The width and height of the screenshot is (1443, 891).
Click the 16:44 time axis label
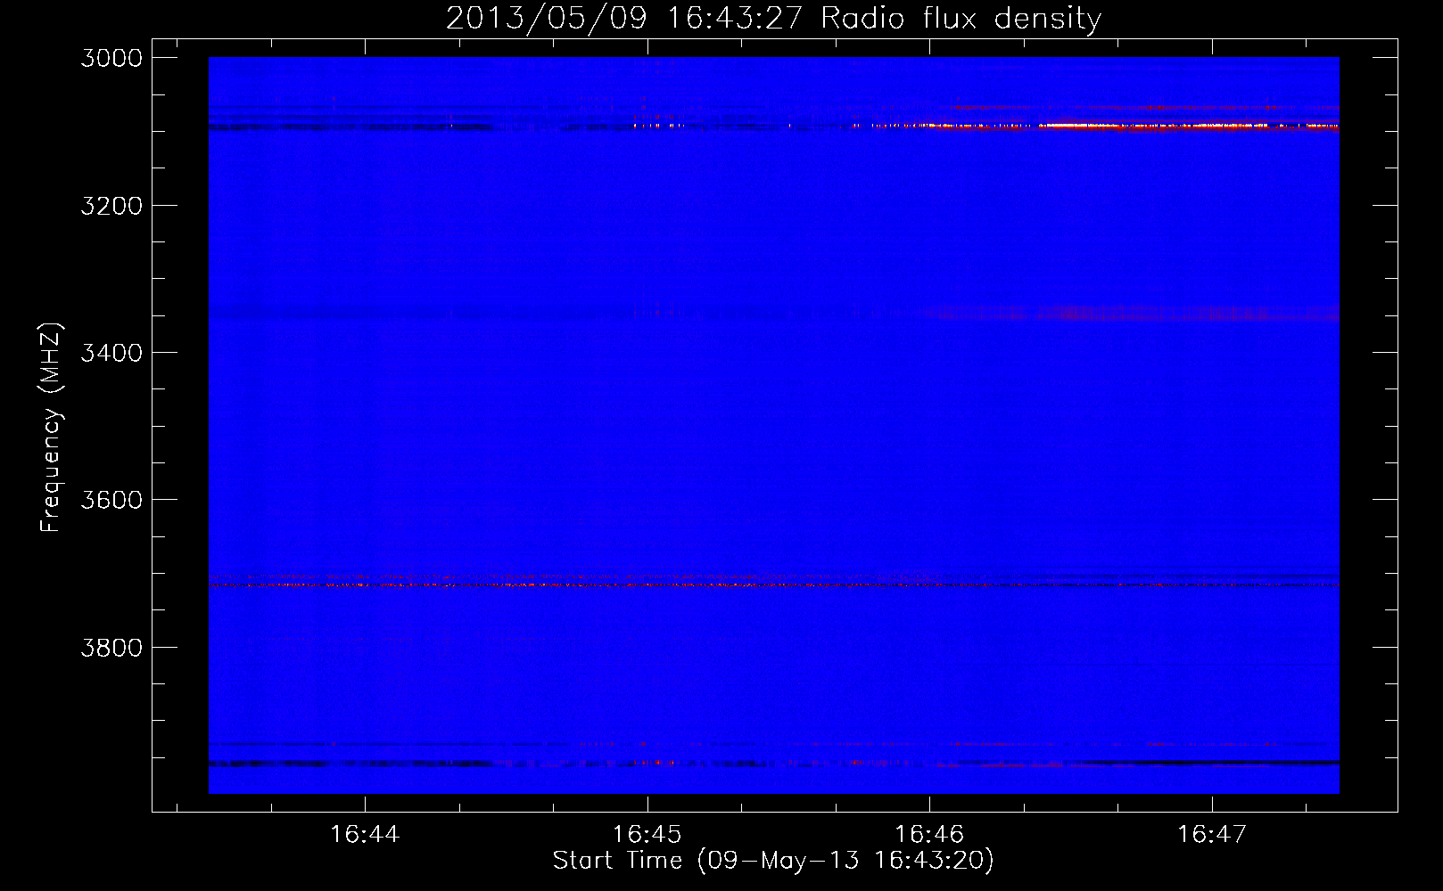365,834
